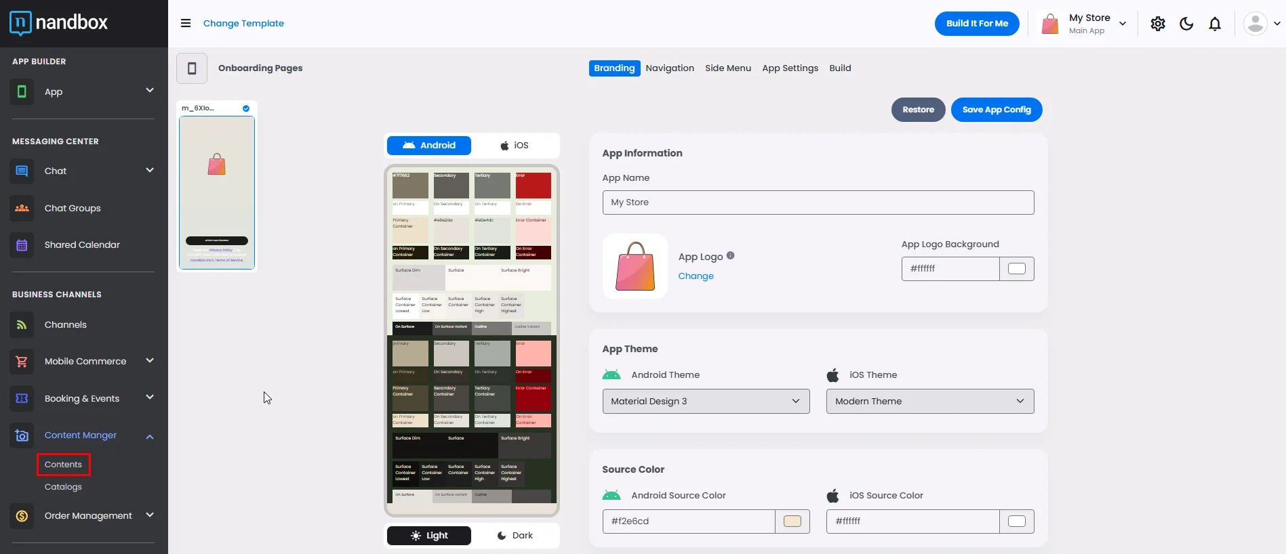Click the Shared Calendar icon

(22, 245)
